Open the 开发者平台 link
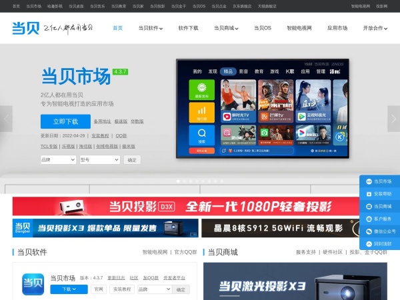This screenshot has width=400, height=300. (174, 278)
